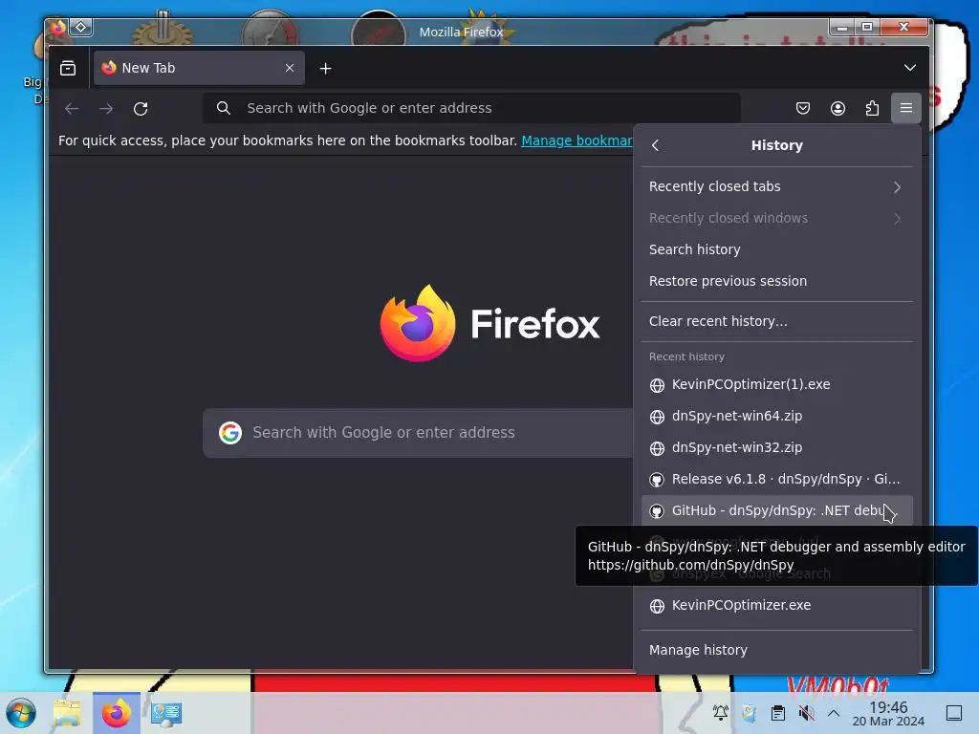
Task: Click the page's Google search box
Action: pyautogui.click(x=419, y=433)
